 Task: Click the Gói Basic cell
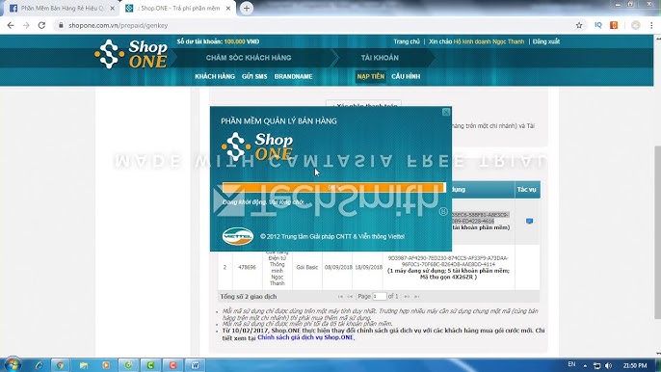point(306,267)
